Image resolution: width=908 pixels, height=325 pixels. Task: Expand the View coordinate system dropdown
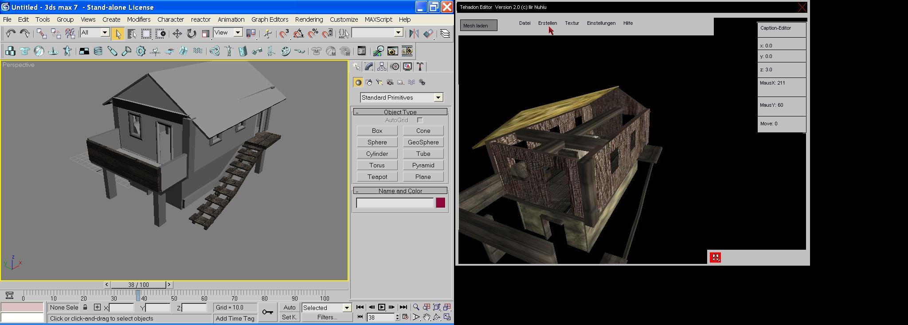[x=238, y=33]
